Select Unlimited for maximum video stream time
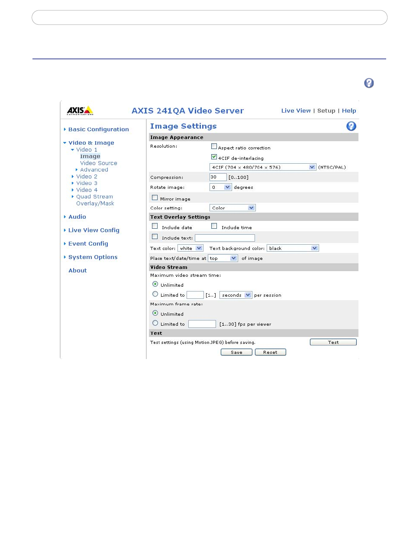 pyautogui.click(x=155, y=284)
